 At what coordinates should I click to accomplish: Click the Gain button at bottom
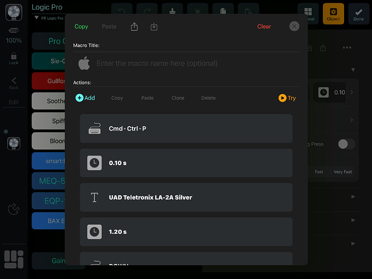point(49,261)
